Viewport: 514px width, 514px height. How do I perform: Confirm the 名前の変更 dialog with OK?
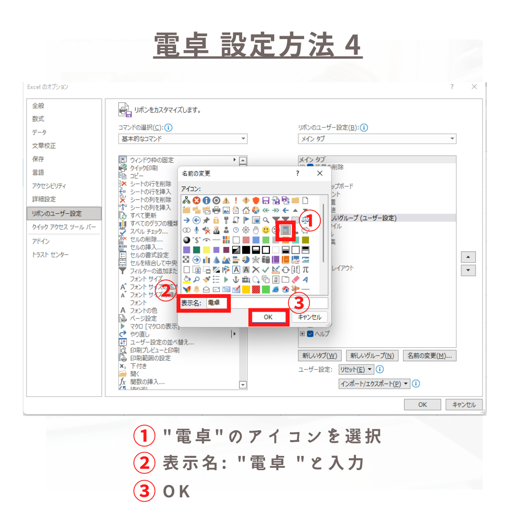(268, 317)
